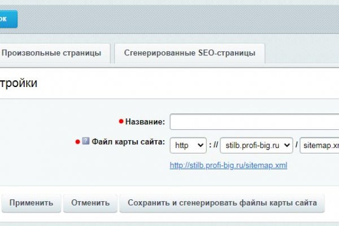Click the help icon beside Файл карты сайта
This screenshot has height=226, width=339.
(86, 141)
